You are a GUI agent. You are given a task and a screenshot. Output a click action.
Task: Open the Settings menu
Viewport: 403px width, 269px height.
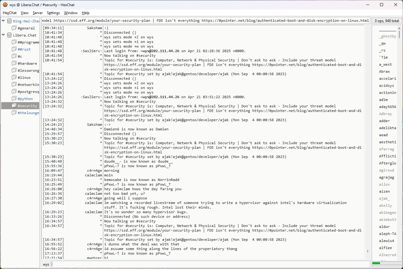pos(53,13)
